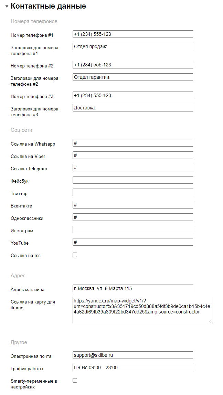The height and width of the screenshot is (395, 223).
Task: Edit the Электронная почта field
Action: point(132,355)
